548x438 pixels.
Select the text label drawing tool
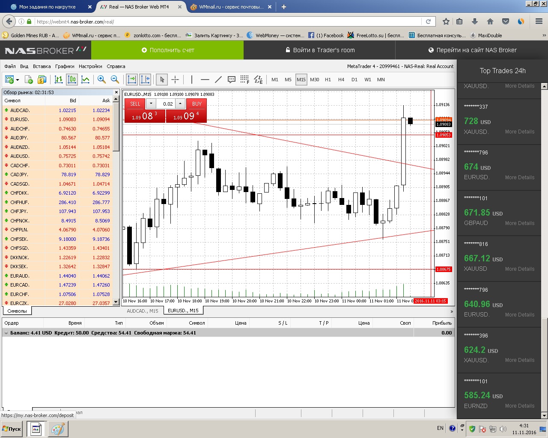pos(232,80)
